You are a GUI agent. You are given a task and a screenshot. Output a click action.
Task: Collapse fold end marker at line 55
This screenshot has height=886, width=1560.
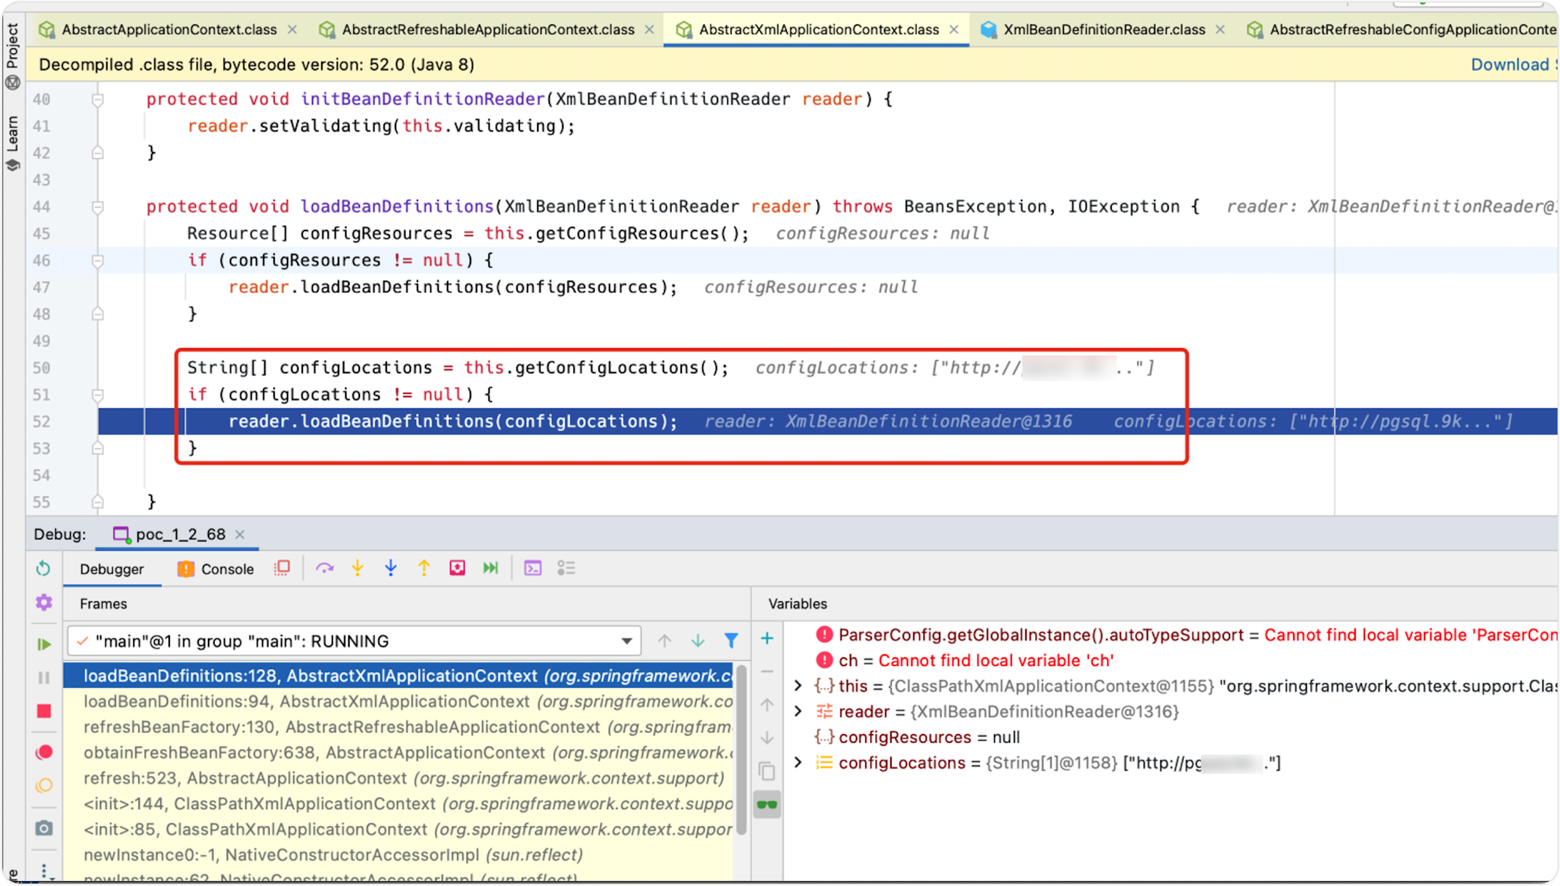pyautogui.click(x=97, y=502)
